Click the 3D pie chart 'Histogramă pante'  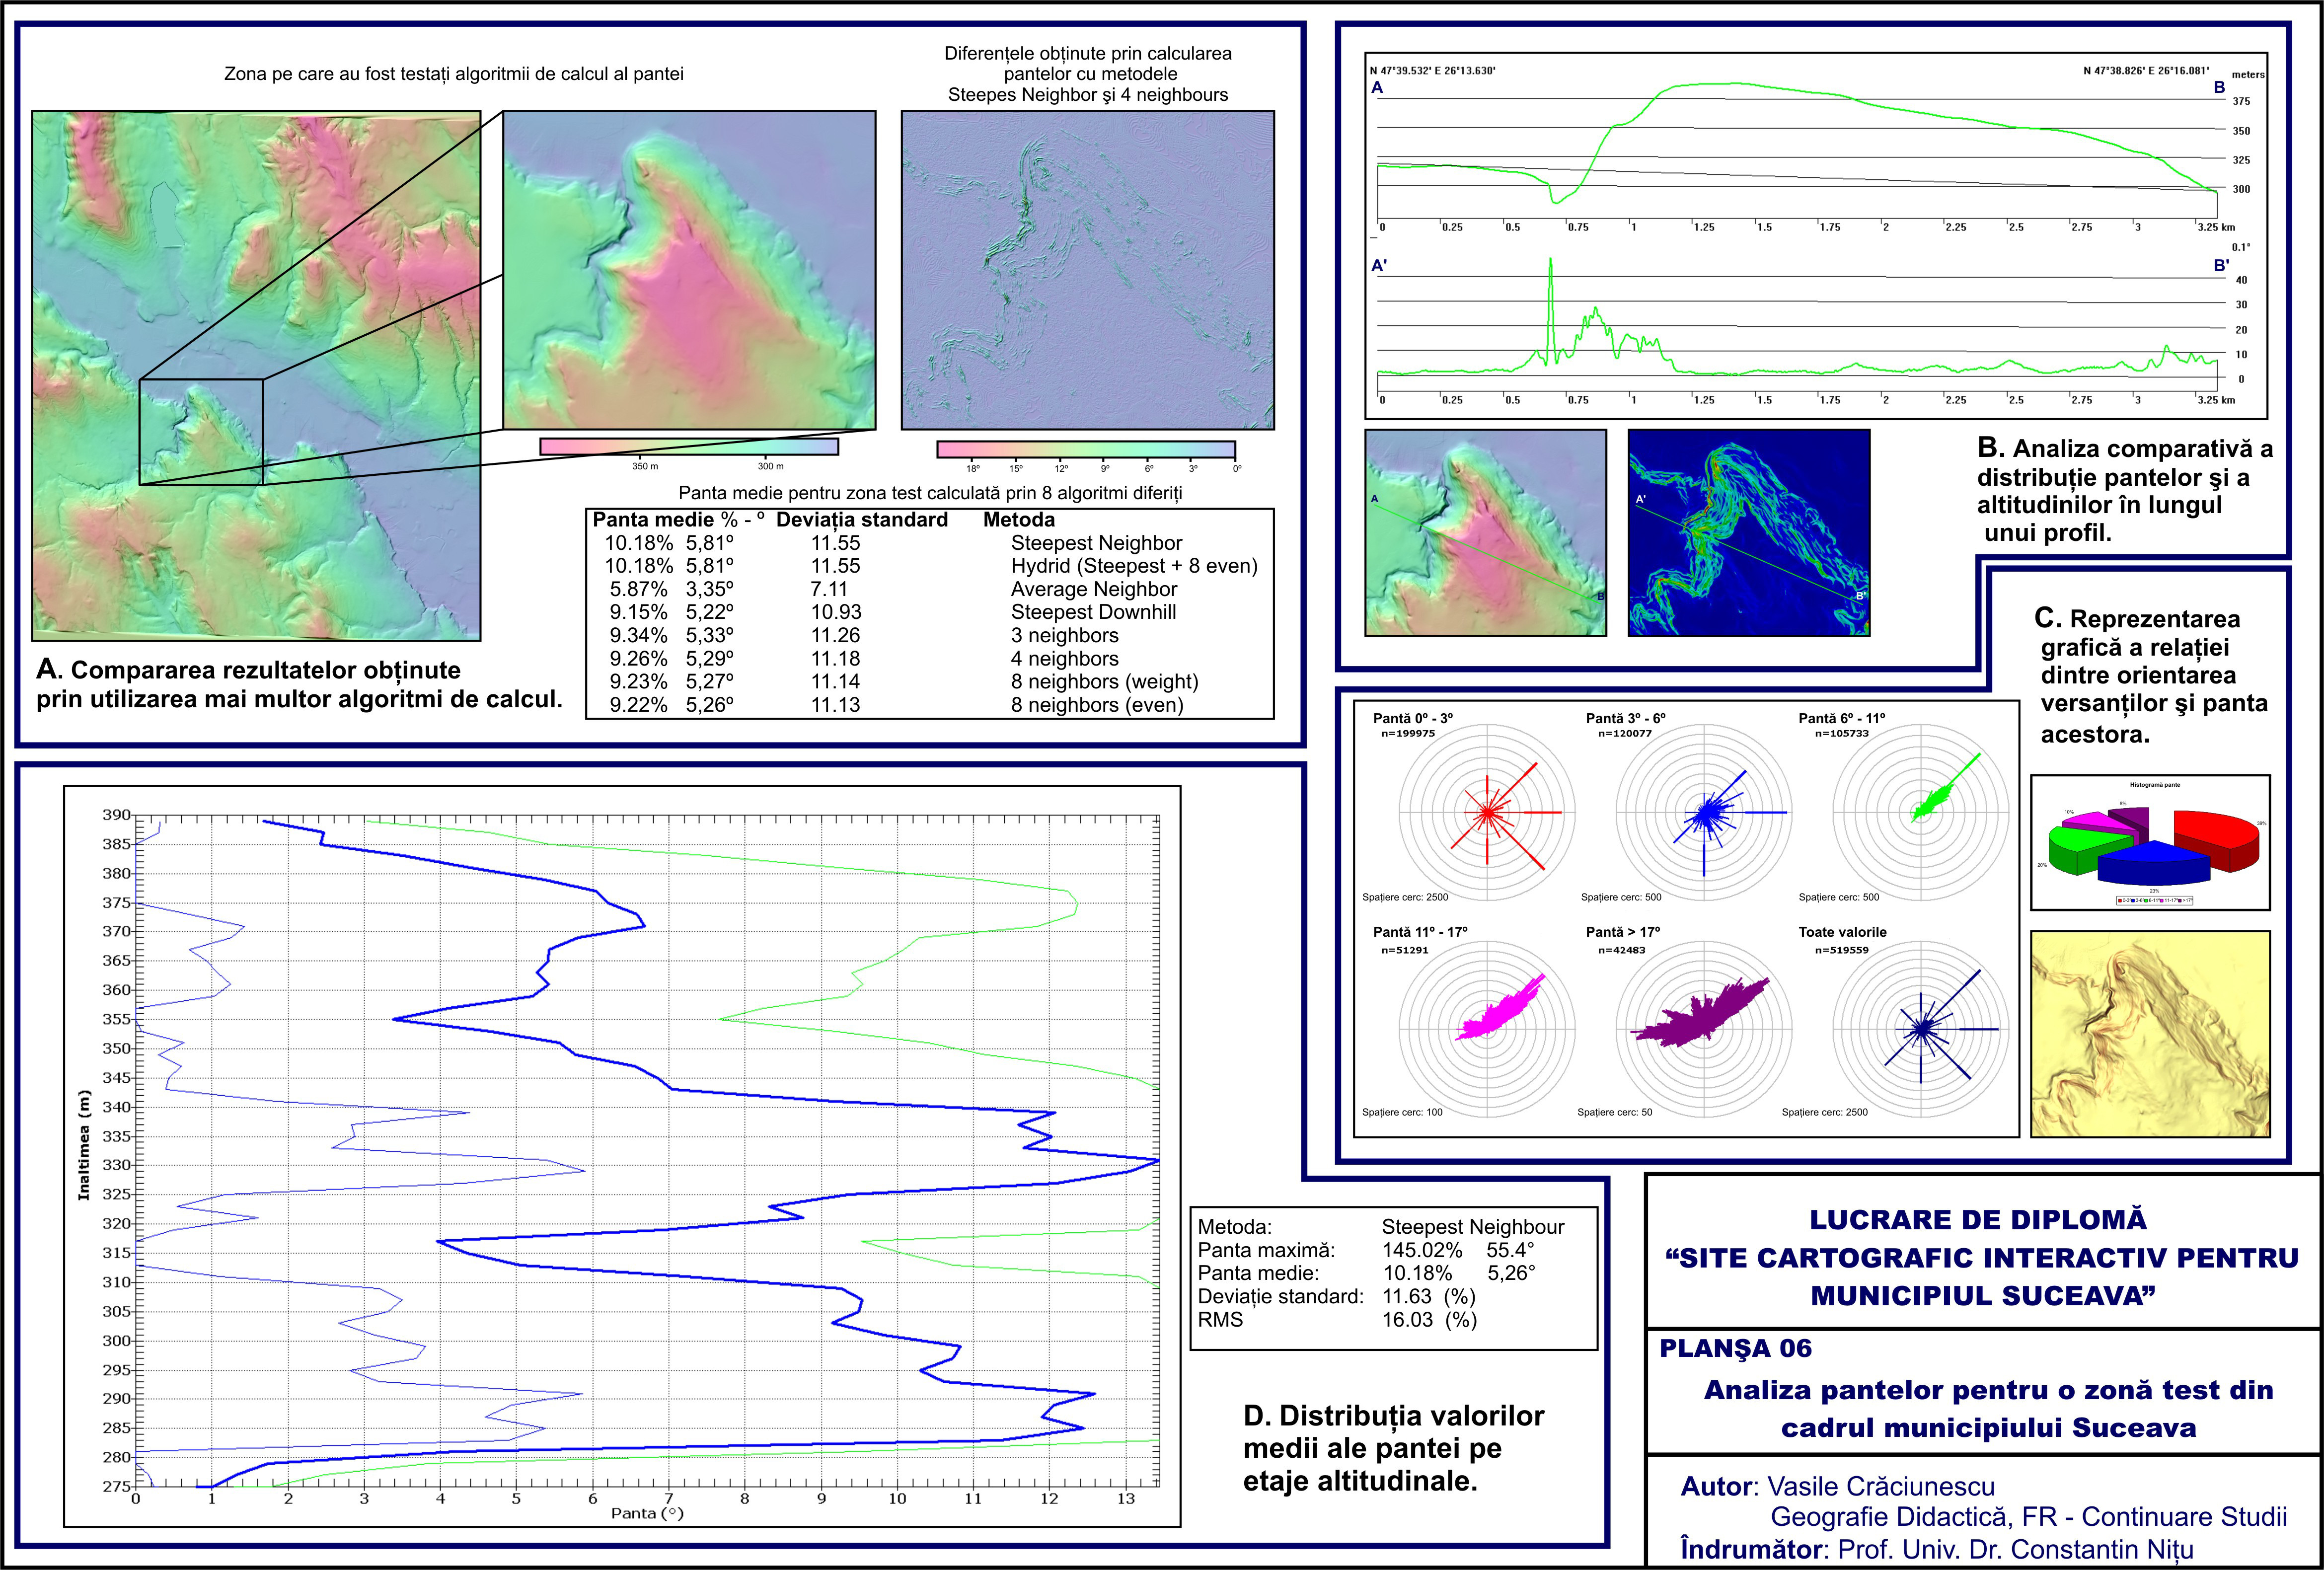click(x=2150, y=842)
